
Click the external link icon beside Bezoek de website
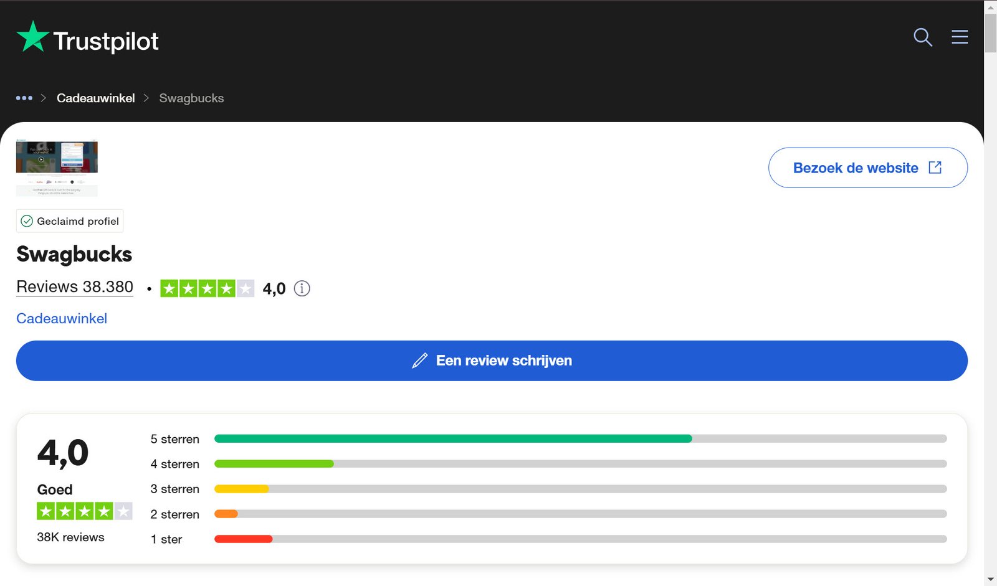[x=935, y=168]
